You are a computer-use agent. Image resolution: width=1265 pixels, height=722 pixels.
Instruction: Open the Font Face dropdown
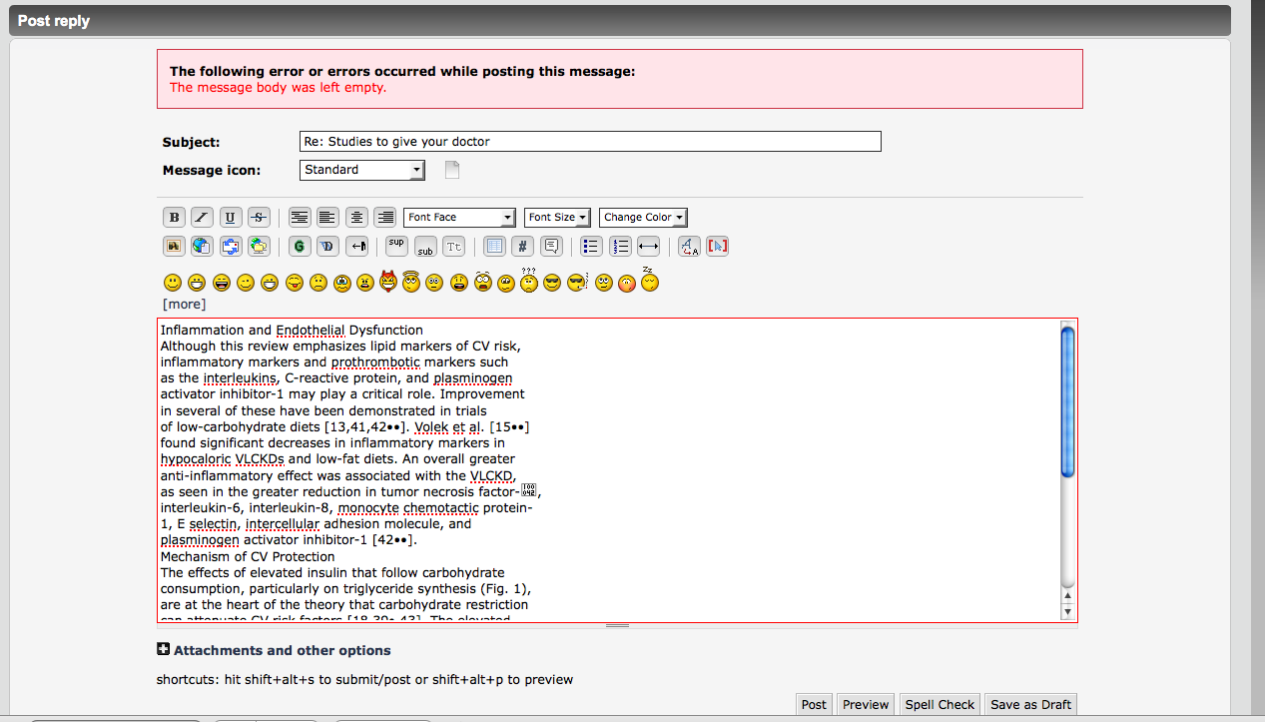[459, 218]
